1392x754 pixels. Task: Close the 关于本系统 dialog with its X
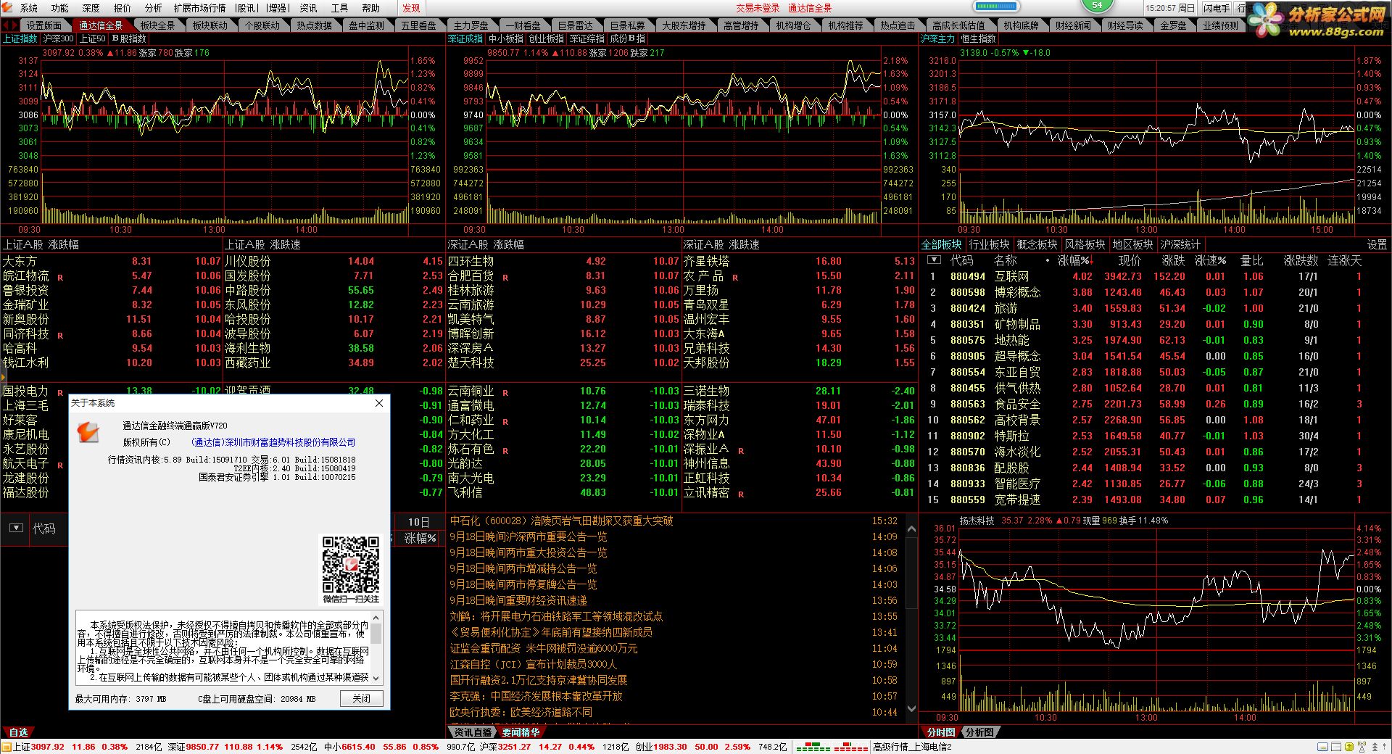coord(378,403)
